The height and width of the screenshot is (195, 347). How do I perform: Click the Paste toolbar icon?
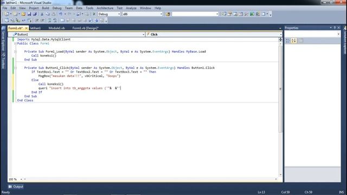[x=54, y=14]
